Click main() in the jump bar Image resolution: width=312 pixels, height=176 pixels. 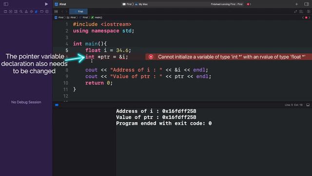tap(97, 18)
